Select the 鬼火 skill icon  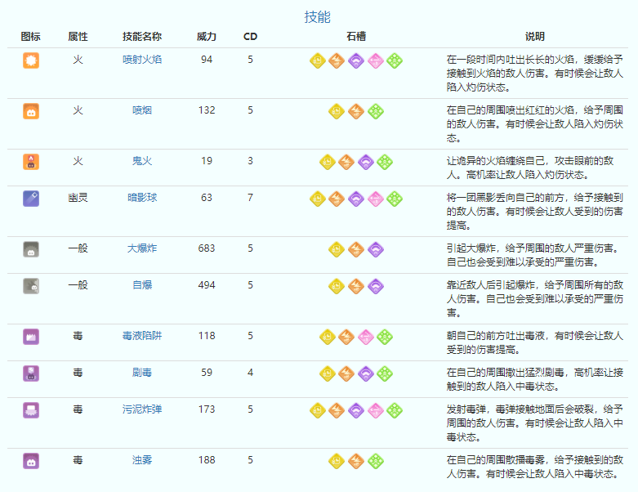31,162
